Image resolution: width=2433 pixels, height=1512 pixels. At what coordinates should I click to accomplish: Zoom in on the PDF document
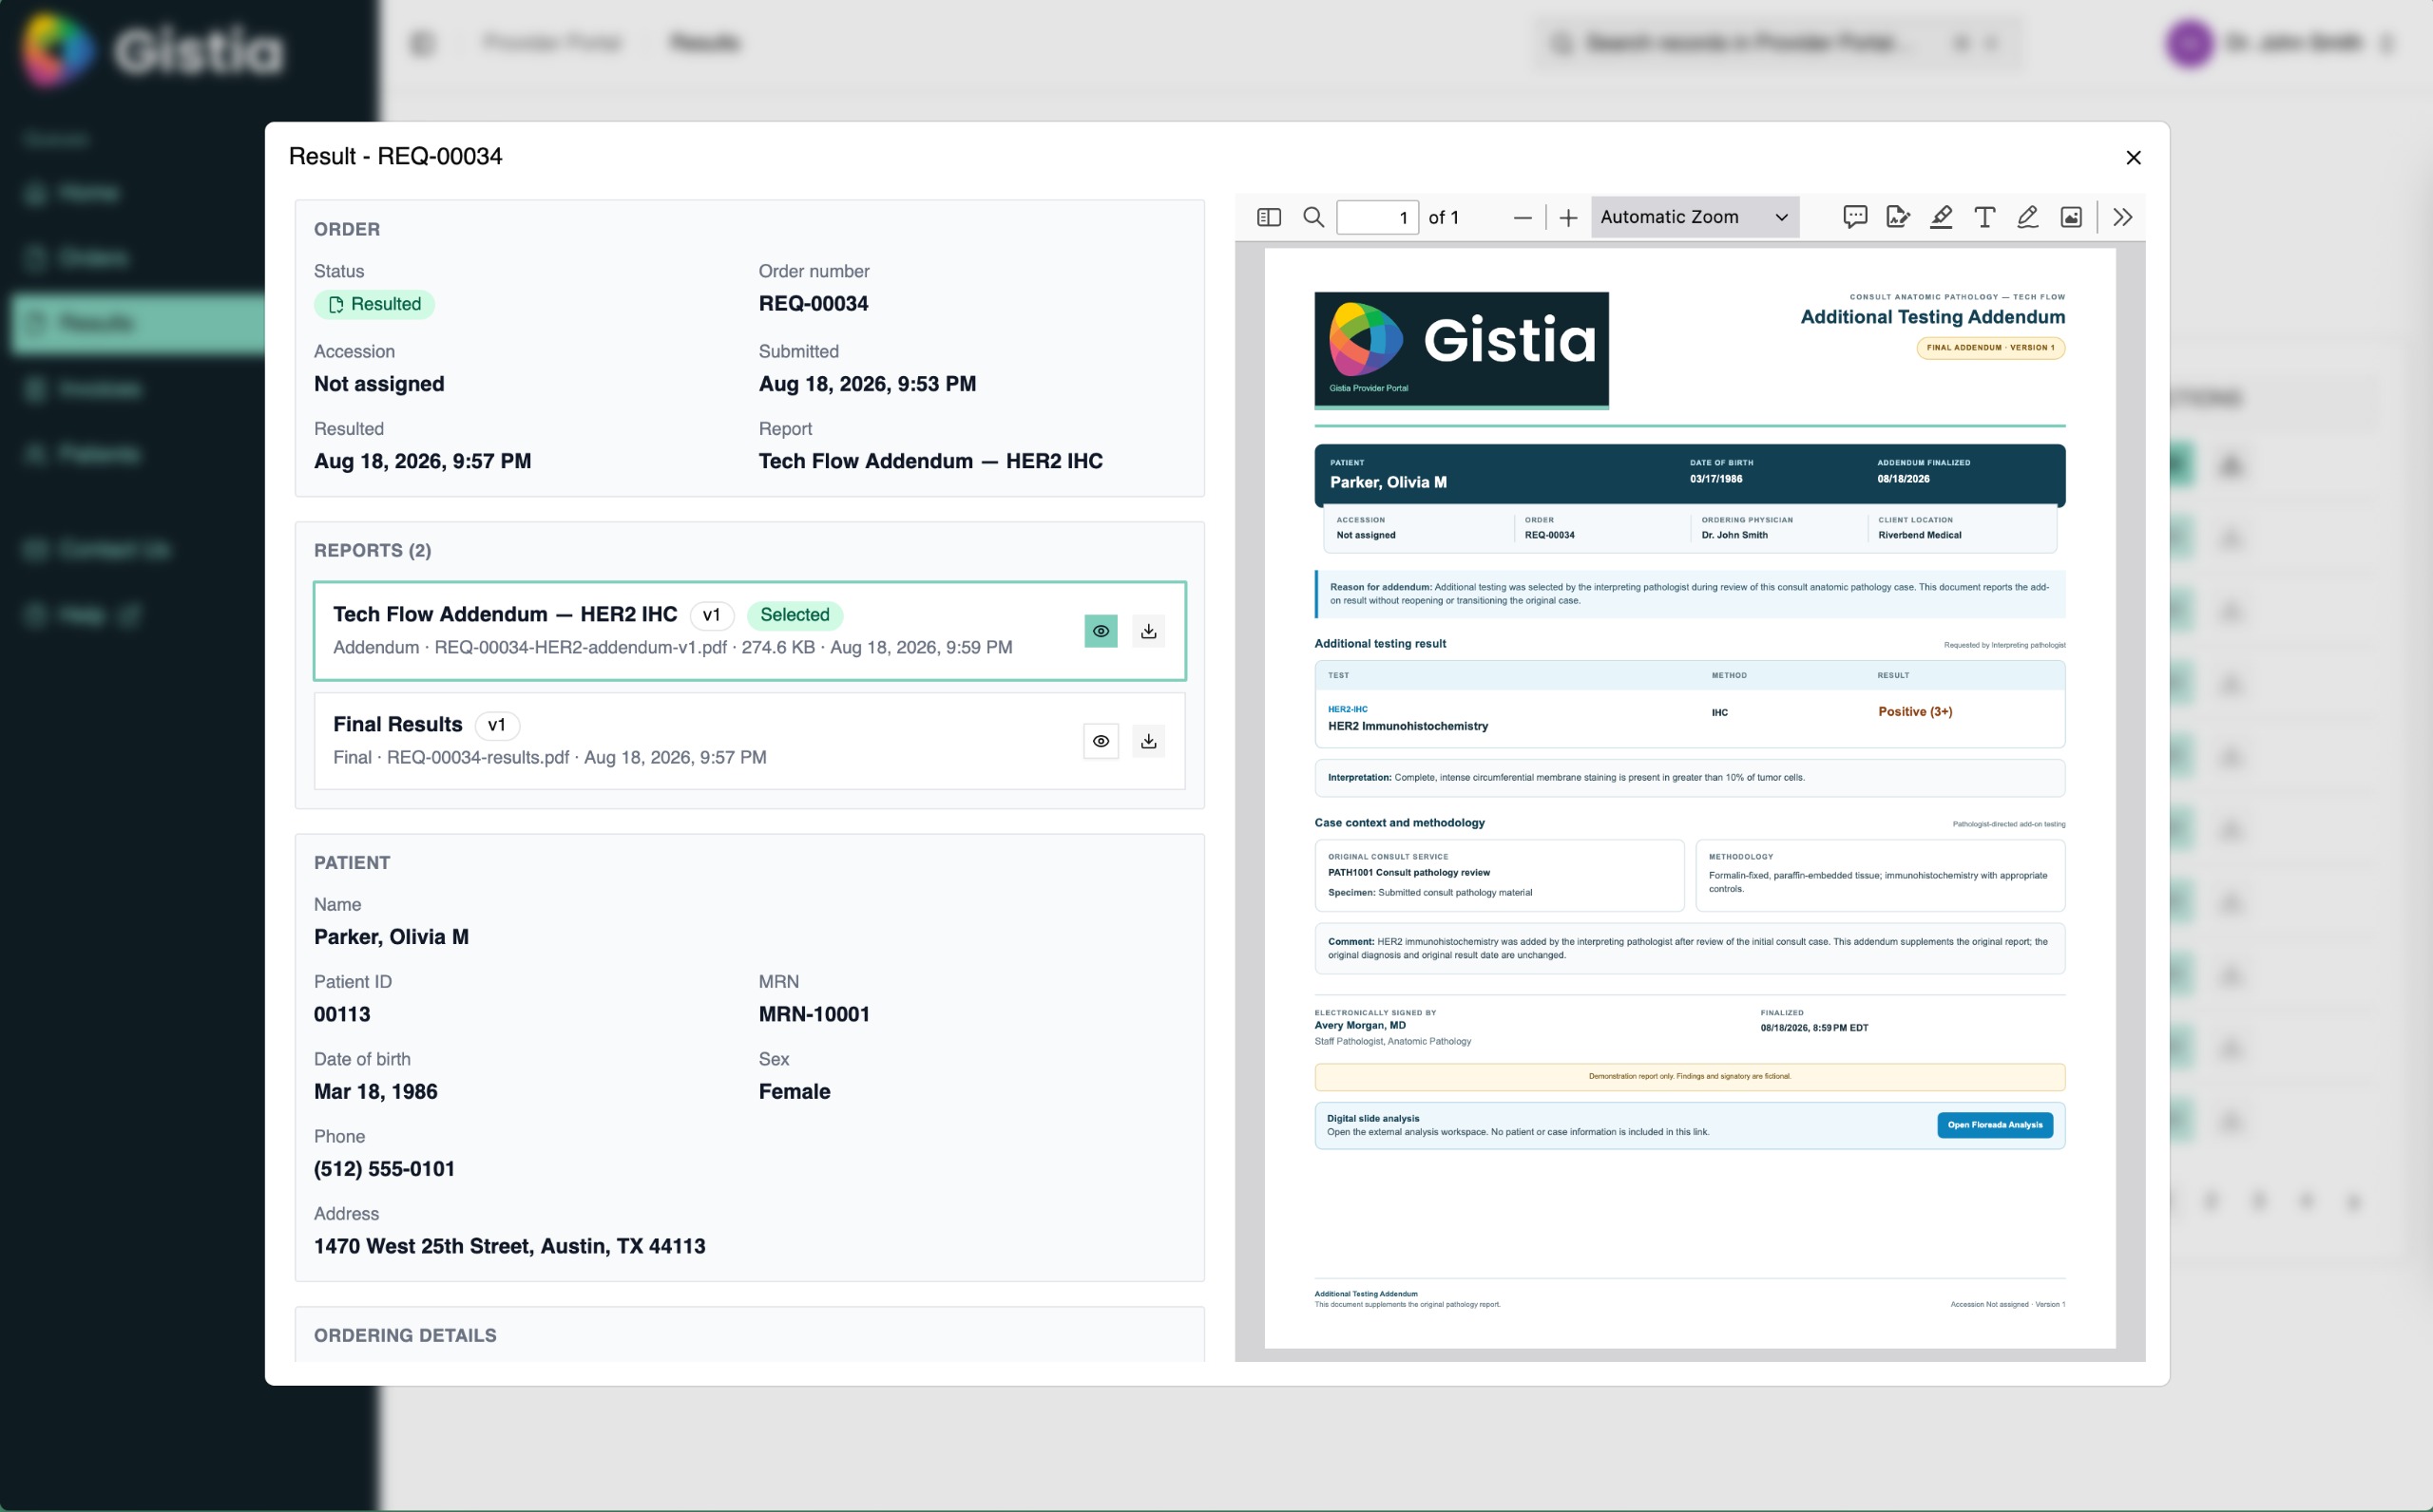1569,217
